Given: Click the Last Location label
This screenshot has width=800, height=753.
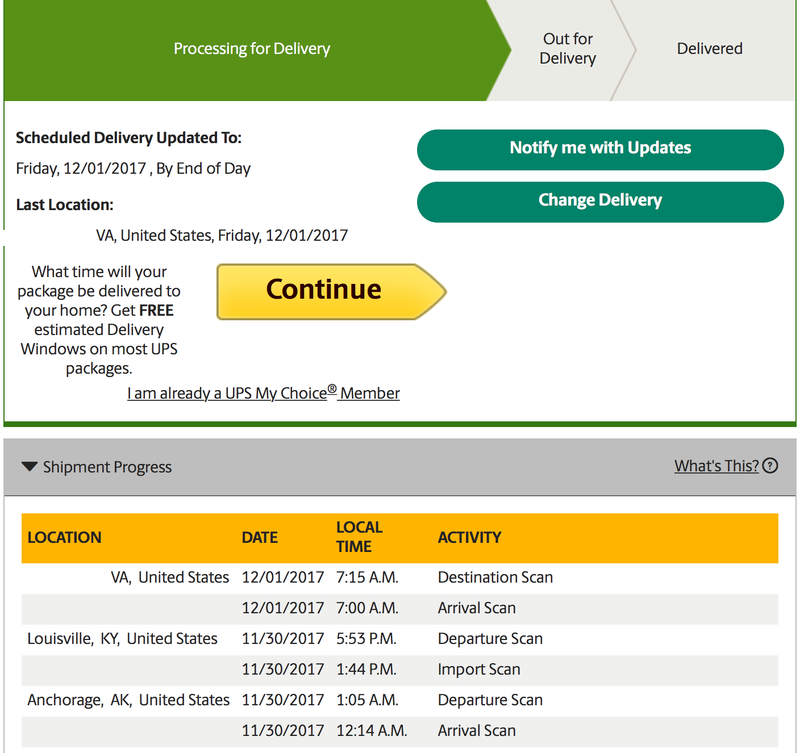Looking at the screenshot, I should click(x=65, y=205).
